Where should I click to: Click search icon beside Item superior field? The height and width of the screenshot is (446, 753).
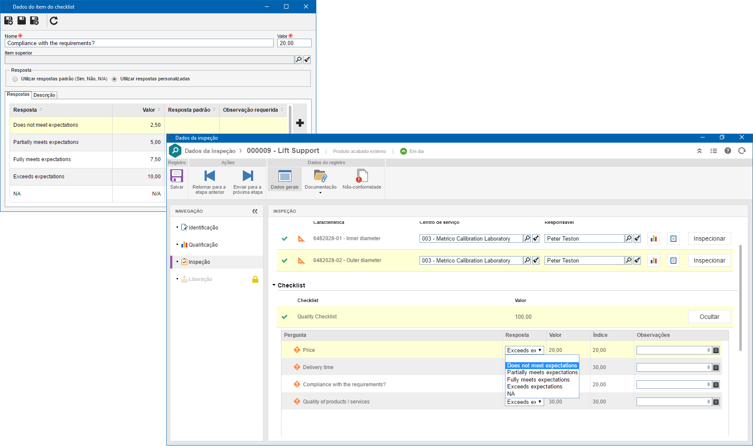point(299,60)
